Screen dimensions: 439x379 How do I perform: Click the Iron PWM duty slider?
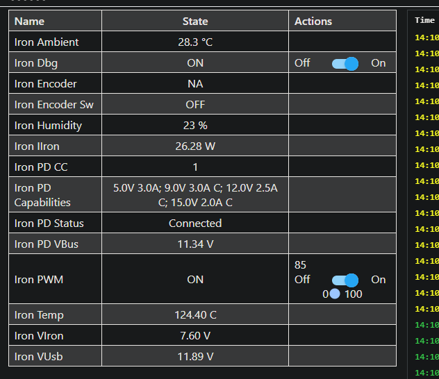(335, 294)
